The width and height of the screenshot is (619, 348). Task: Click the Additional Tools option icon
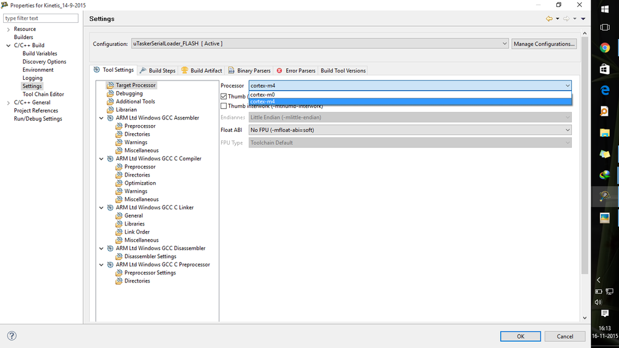(110, 102)
